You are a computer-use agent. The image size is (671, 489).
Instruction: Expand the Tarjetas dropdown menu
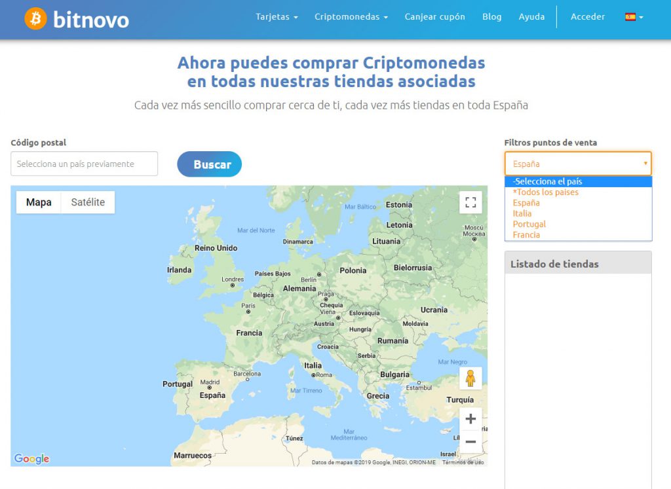277,17
